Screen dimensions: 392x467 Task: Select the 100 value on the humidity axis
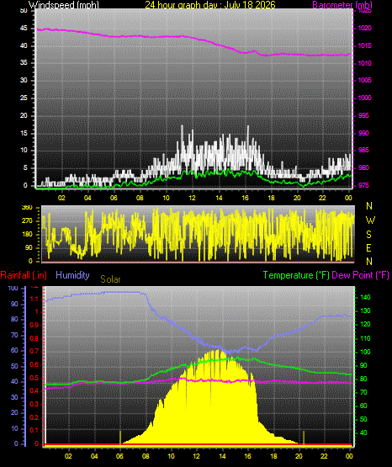coord(13,289)
